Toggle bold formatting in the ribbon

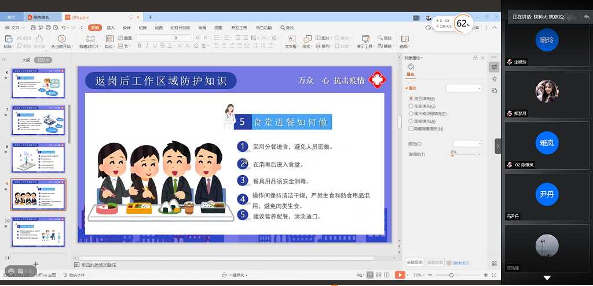pyautogui.click(x=140, y=46)
